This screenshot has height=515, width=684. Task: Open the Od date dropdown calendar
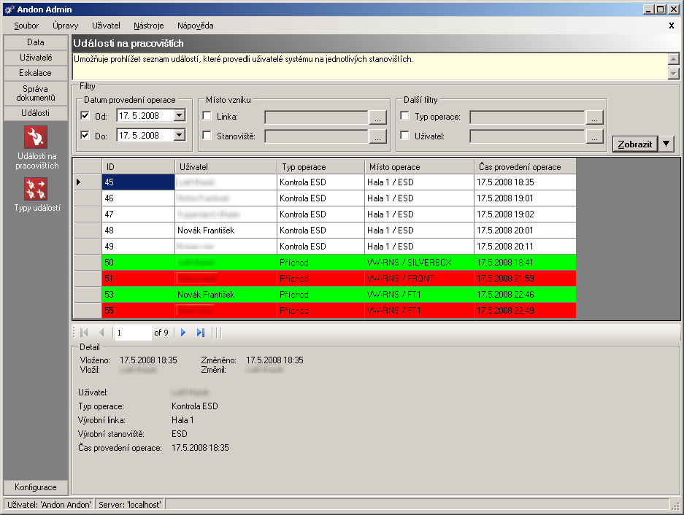[180, 115]
